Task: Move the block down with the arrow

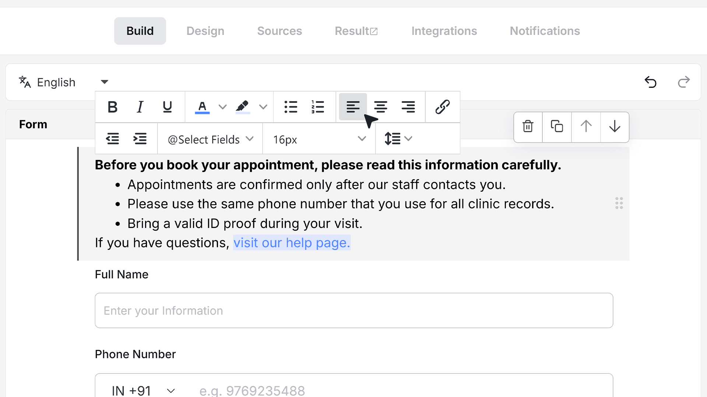Action: [x=615, y=126]
